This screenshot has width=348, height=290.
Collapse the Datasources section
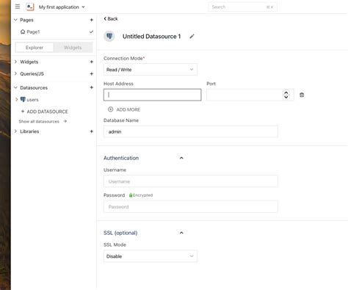click(x=15, y=87)
